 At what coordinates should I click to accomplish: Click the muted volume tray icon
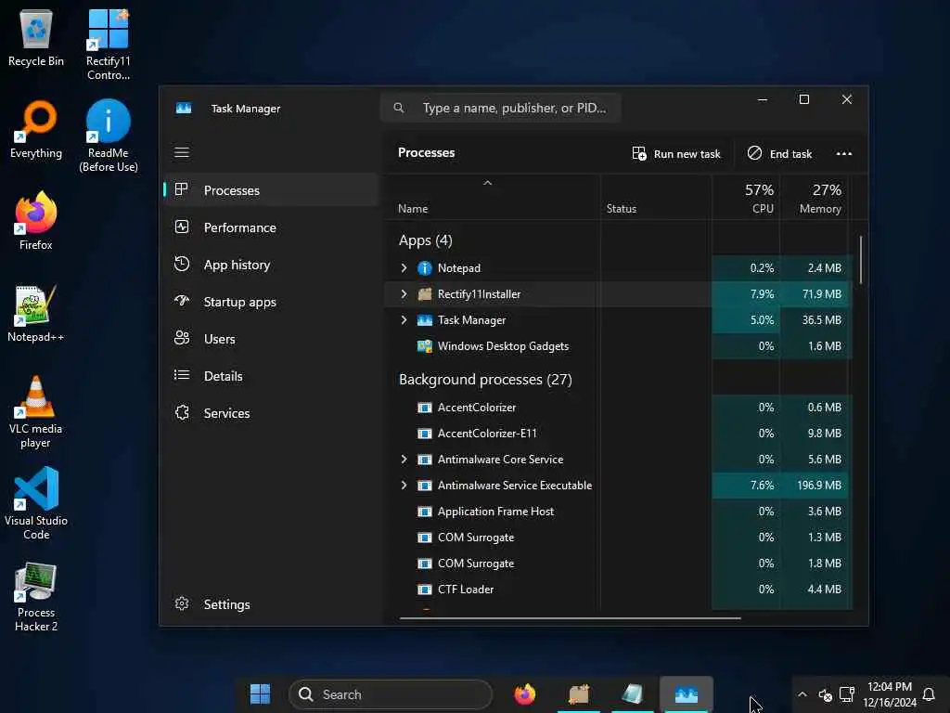(825, 694)
